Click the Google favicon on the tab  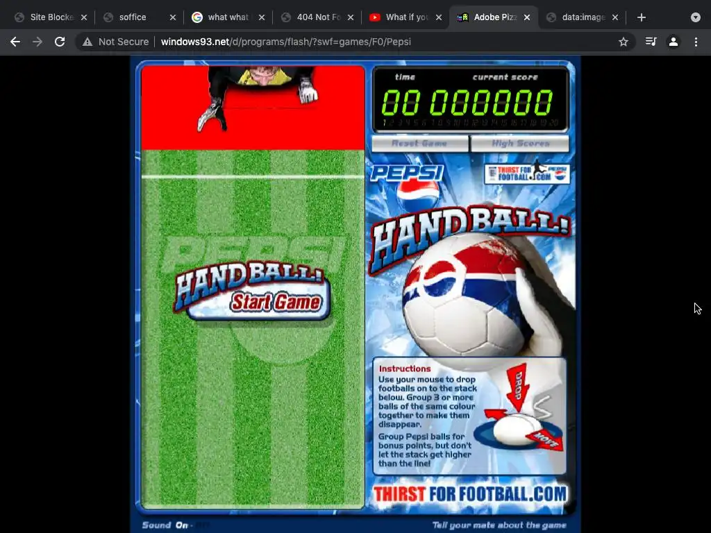[x=196, y=17]
